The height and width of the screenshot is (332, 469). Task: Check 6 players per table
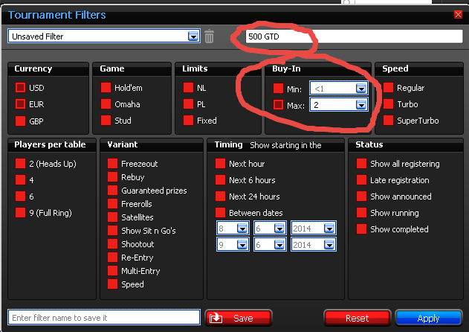pyautogui.click(x=20, y=197)
